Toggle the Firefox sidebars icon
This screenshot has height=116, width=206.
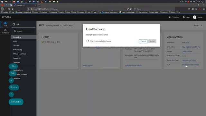coord(192,9)
